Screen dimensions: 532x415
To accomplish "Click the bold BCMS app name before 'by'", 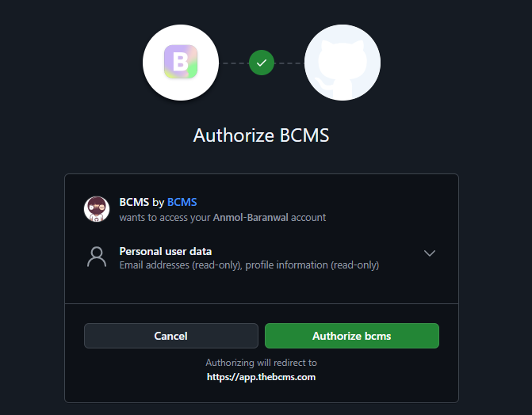I will (134, 203).
